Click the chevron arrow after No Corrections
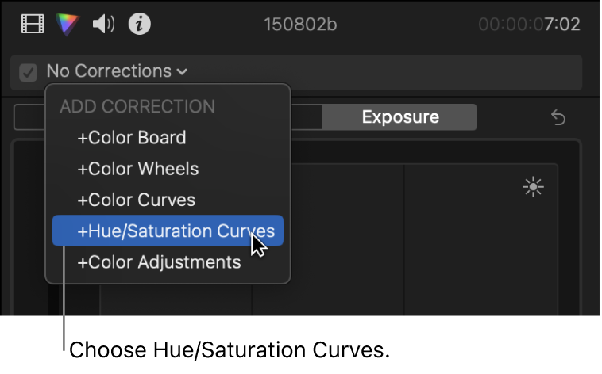The width and height of the screenshot is (602, 374). pyautogui.click(x=183, y=72)
